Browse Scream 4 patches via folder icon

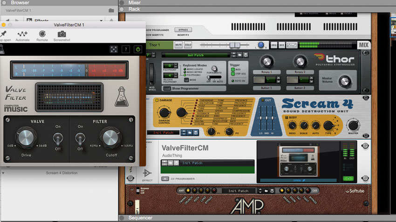190,132
